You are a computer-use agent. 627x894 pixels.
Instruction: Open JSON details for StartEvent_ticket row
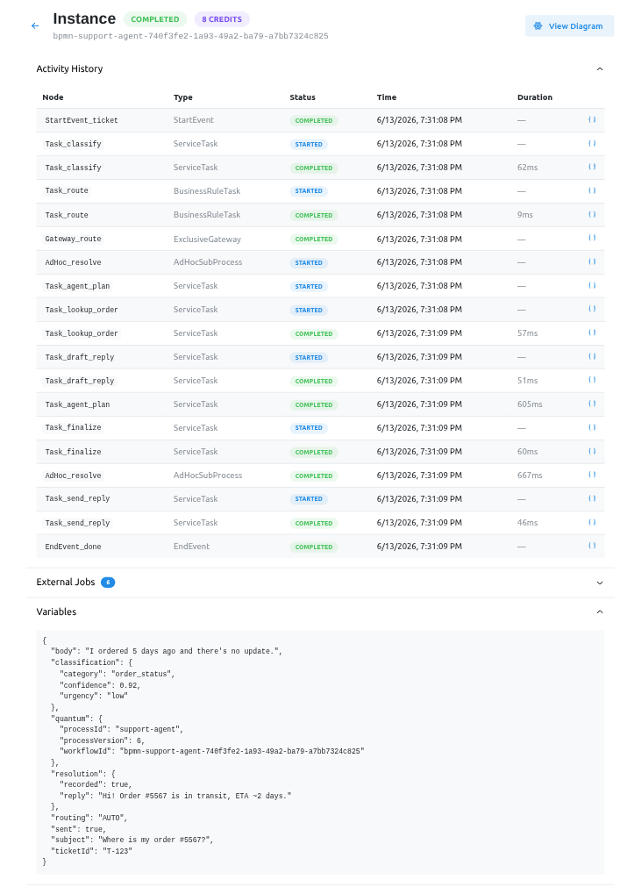592,119
